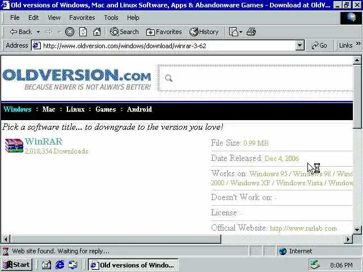The image size is (363, 272).
Task: Click the OldVersion.com logo
Action: [77, 79]
